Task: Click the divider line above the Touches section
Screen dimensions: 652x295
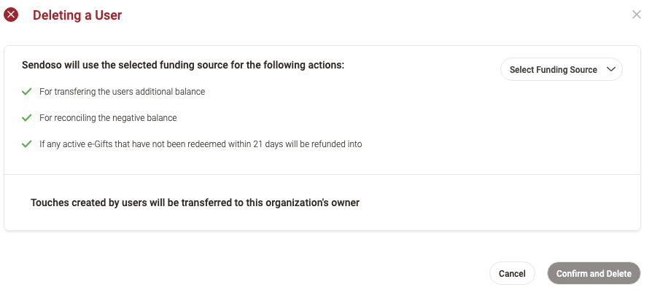Action: point(322,175)
